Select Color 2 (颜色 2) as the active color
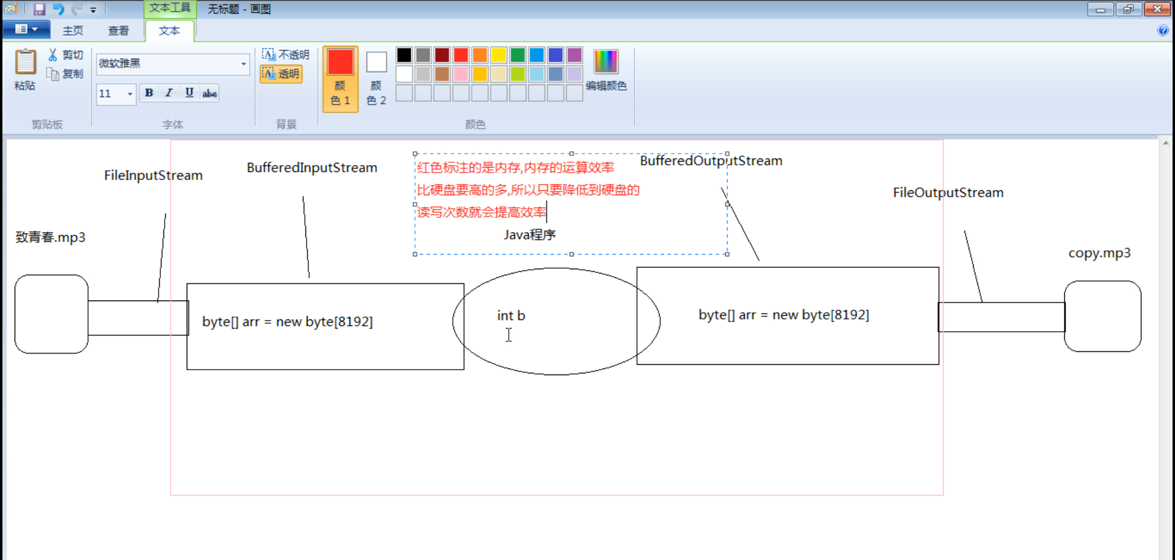1175x560 pixels. click(x=376, y=78)
